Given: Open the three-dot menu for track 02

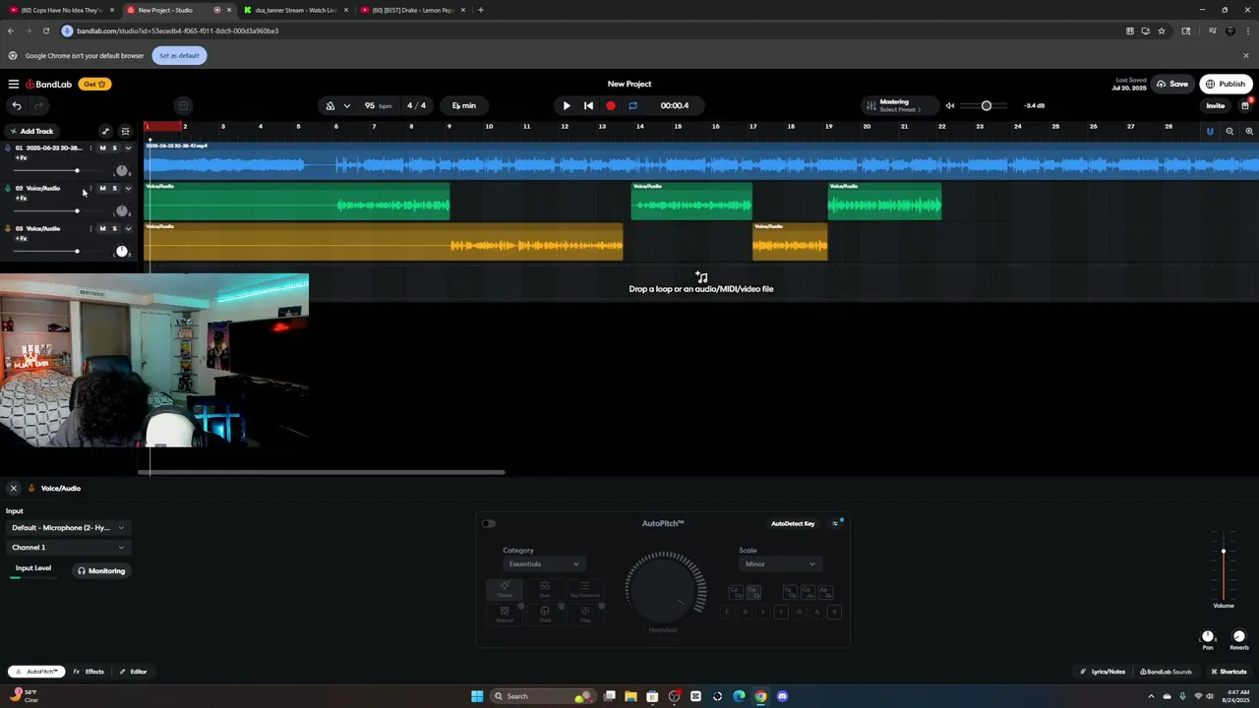Looking at the screenshot, I should [90, 189].
